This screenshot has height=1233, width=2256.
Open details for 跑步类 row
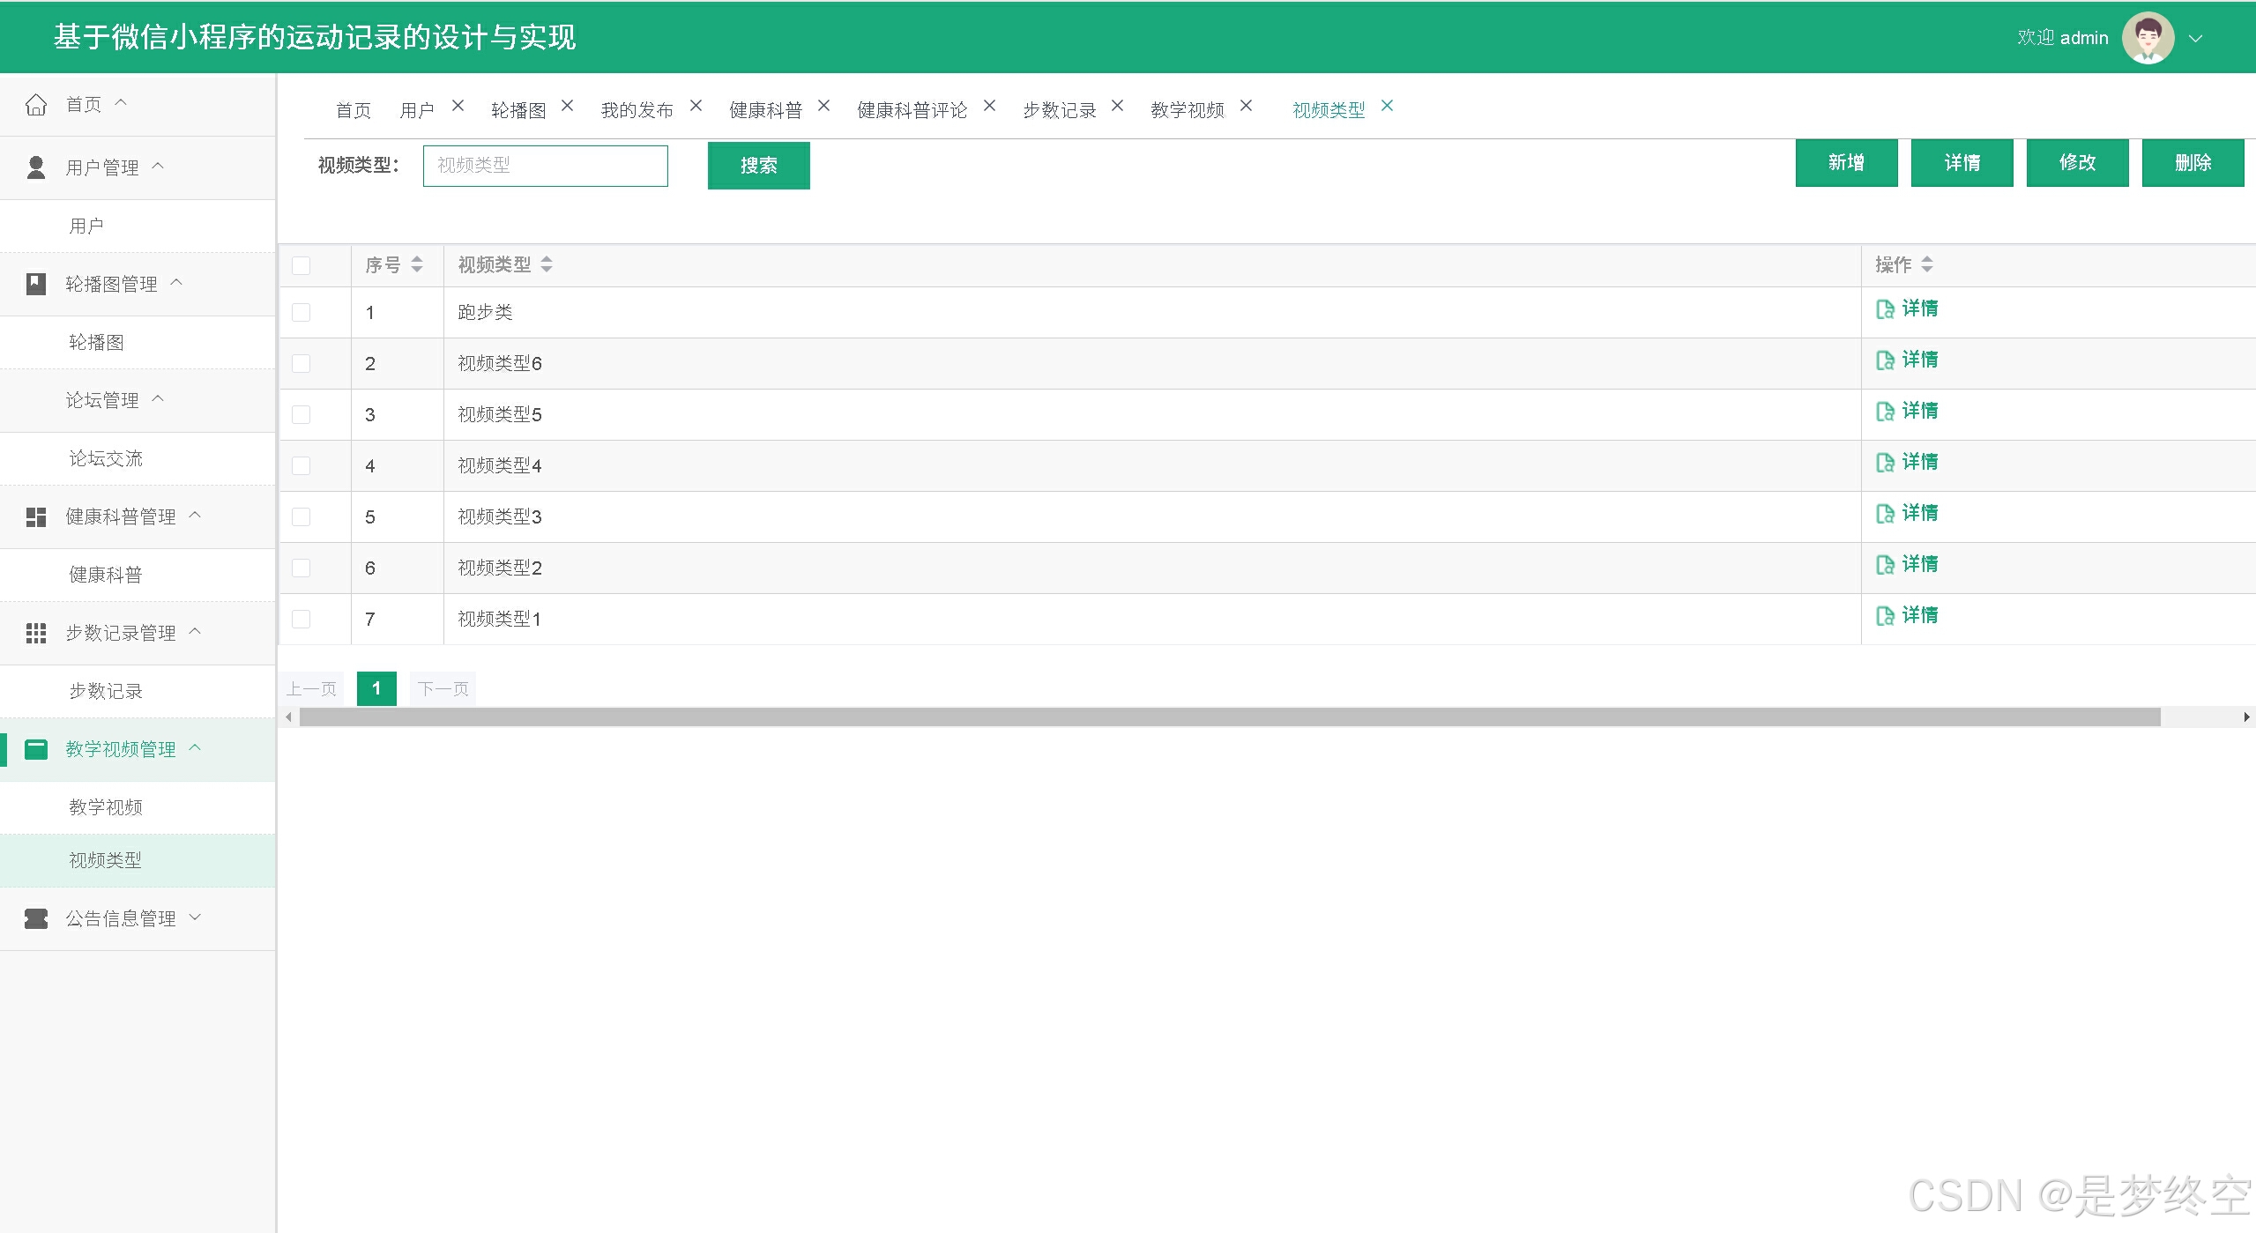1908,309
